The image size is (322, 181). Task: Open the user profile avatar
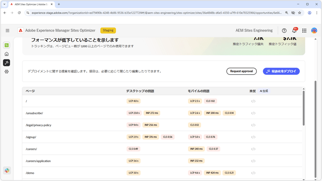(x=314, y=30)
